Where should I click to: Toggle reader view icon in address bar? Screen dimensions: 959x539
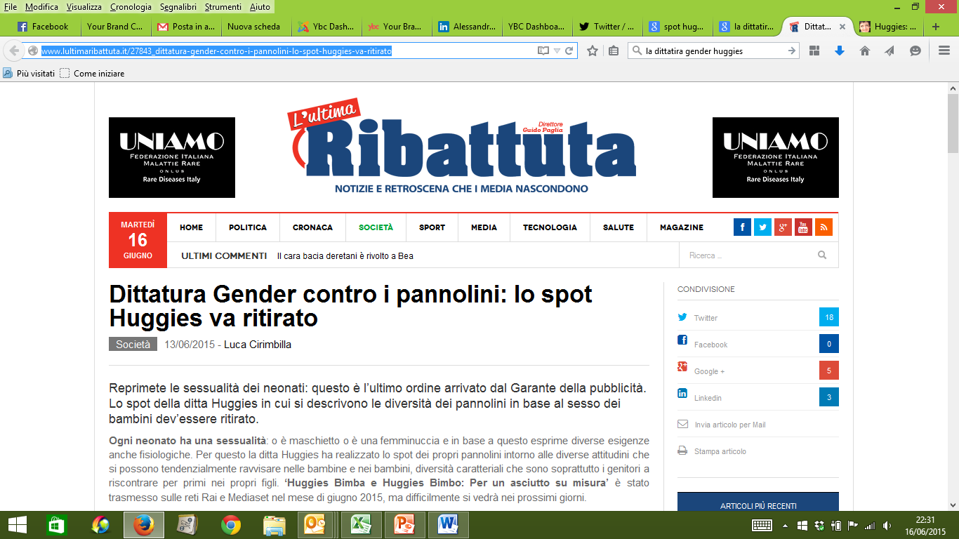[543, 51]
